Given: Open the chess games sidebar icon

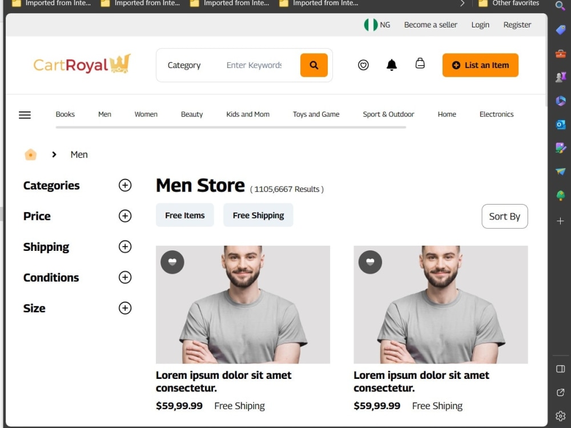Looking at the screenshot, I should 561,77.
